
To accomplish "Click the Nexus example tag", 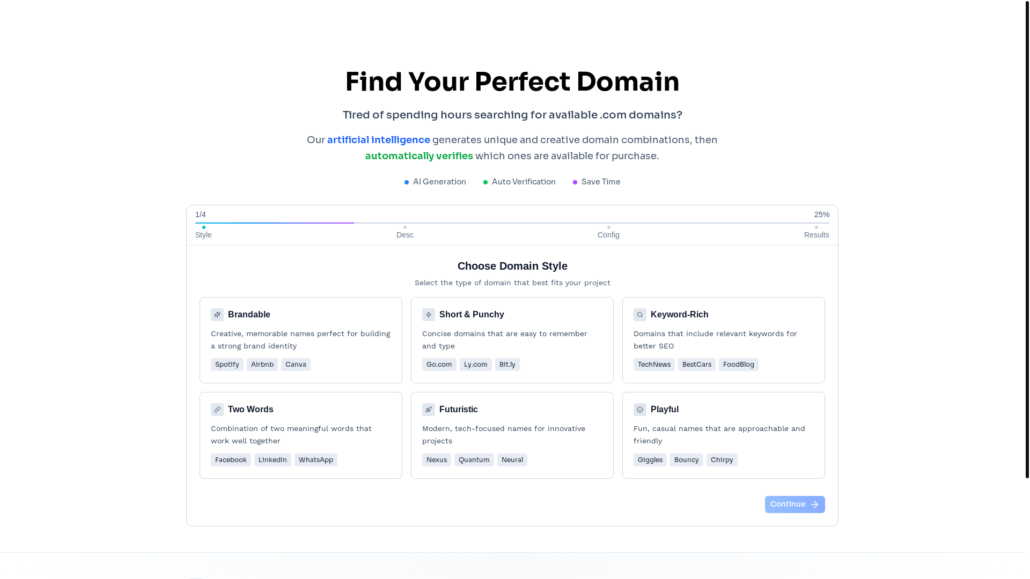I will [x=437, y=460].
